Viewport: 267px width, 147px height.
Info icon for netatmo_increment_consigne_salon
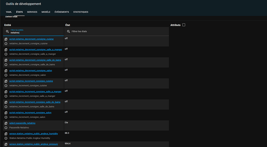[6, 117]
